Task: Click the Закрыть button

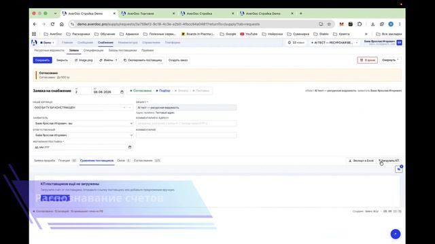Action: tap(62, 60)
